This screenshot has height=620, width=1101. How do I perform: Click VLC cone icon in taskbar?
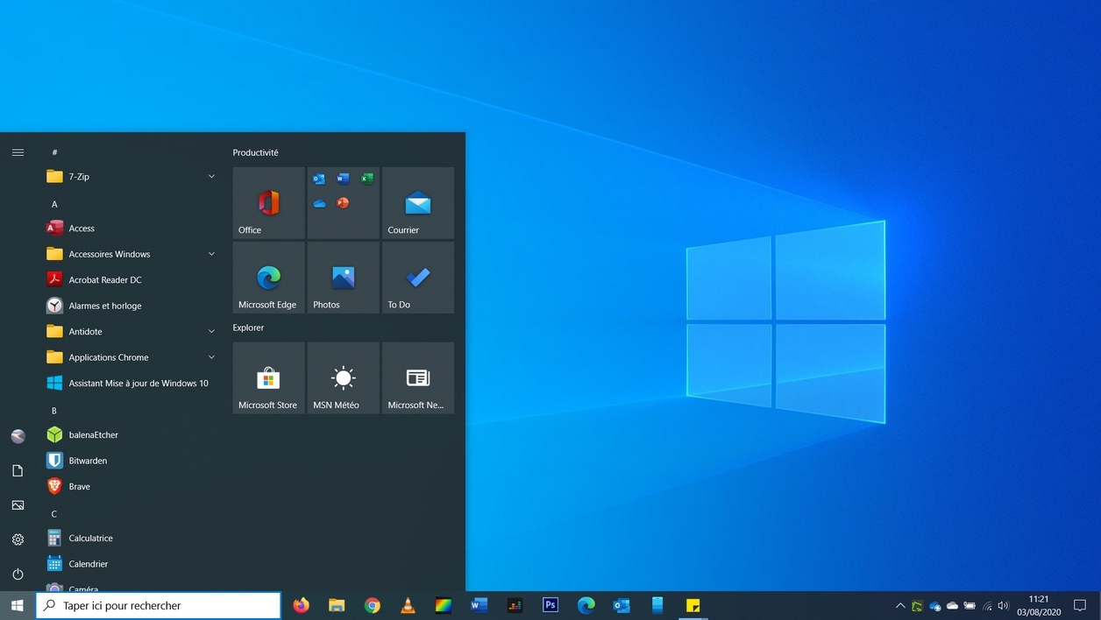(x=408, y=605)
